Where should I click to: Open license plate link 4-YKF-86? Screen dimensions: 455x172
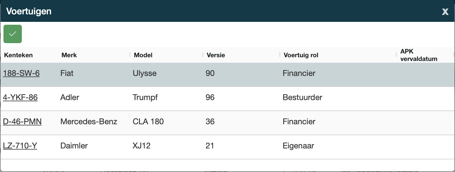(x=20, y=98)
